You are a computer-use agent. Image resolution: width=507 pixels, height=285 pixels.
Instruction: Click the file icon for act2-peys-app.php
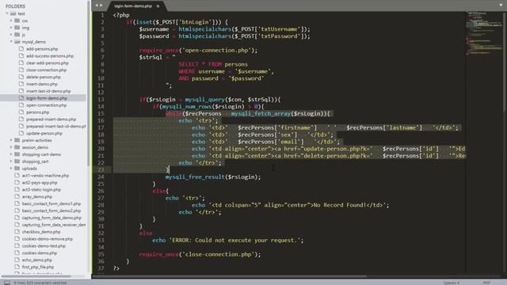[x=17, y=183]
